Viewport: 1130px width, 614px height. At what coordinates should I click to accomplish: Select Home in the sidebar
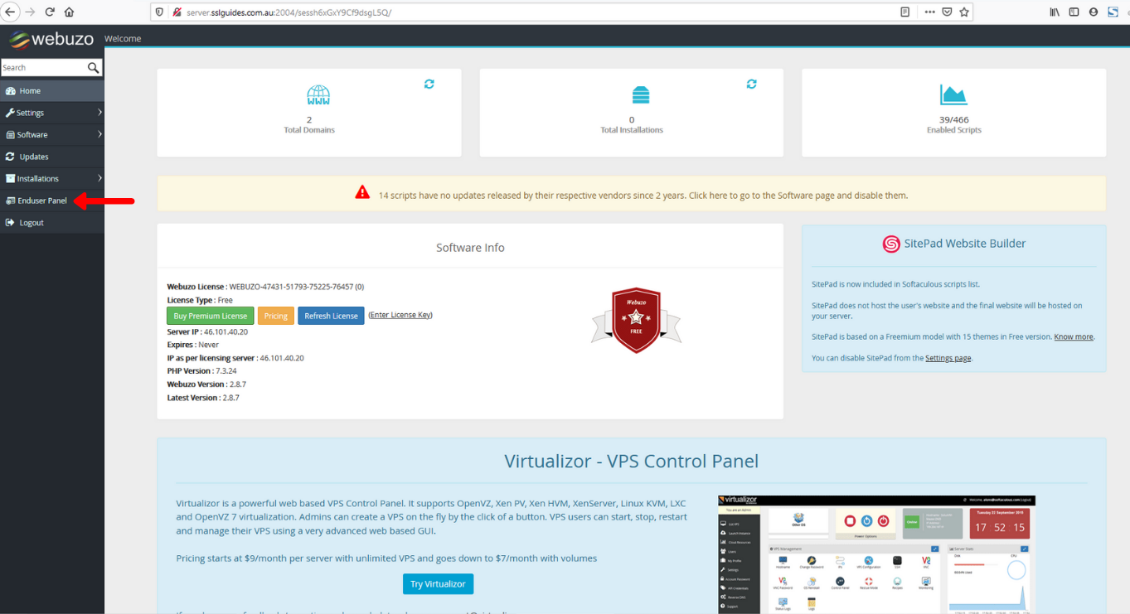tap(28, 89)
